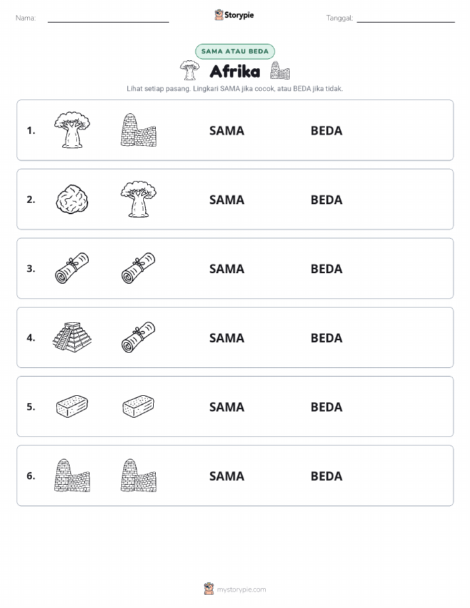Viewport: 470px width, 608px height.
Task: Choose BEDA for question 2
Action: point(327,200)
